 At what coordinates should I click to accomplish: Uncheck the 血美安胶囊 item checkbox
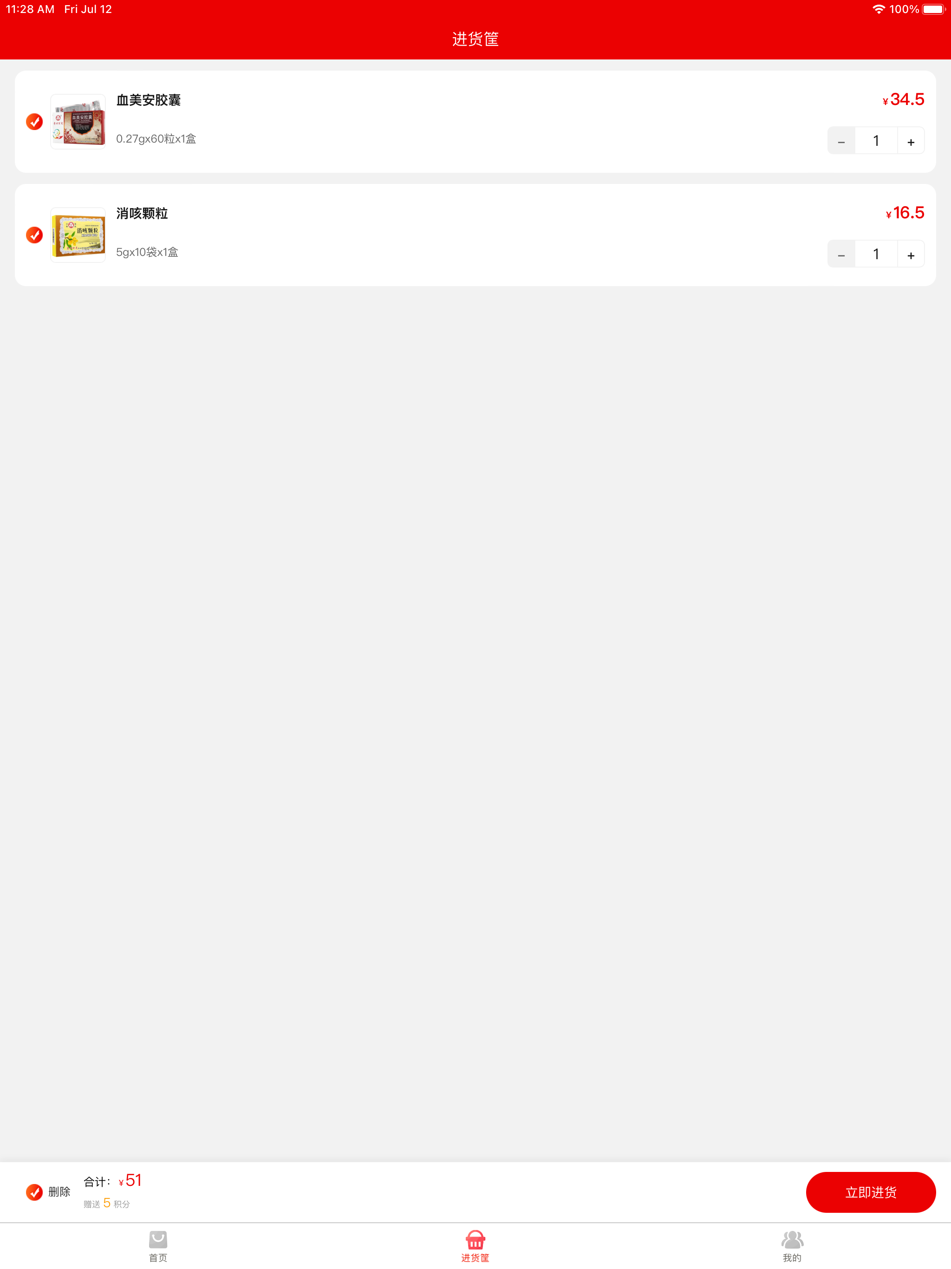[34, 122]
